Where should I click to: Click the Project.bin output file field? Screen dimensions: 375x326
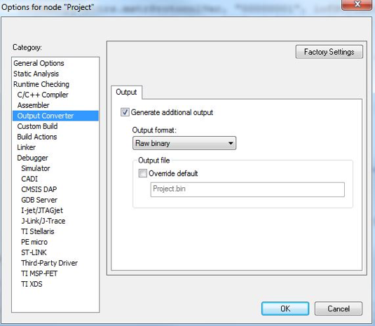(247, 189)
